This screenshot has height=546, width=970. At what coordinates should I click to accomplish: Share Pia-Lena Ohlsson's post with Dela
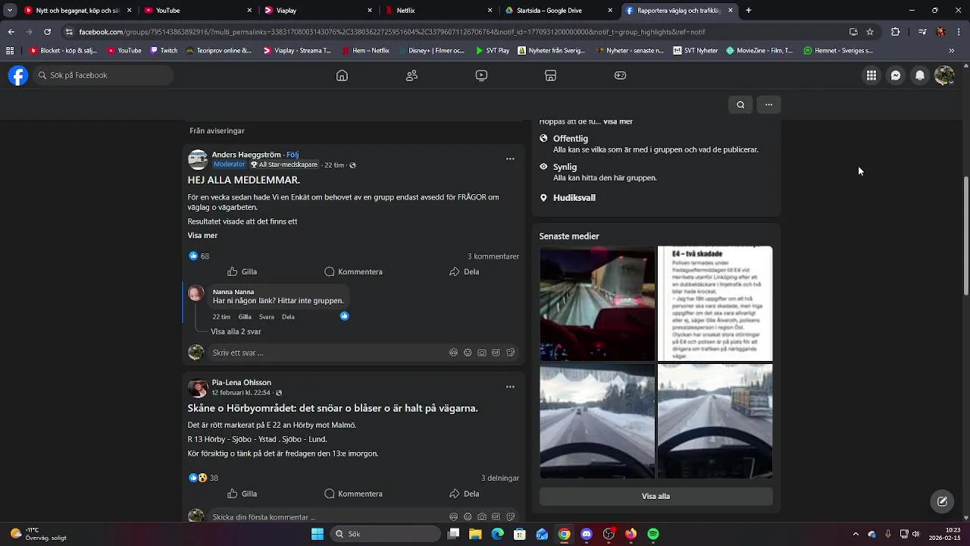coord(465,494)
